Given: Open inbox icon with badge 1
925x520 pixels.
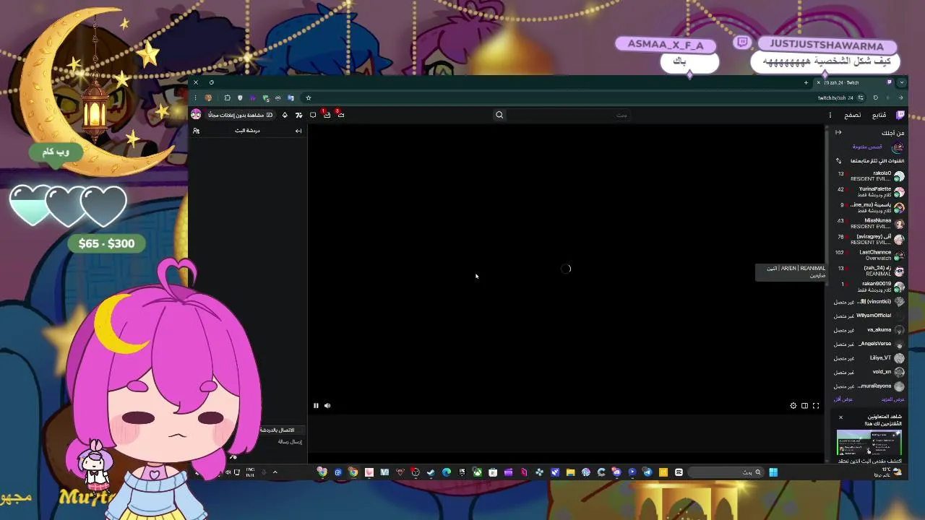Looking at the screenshot, I should (326, 114).
